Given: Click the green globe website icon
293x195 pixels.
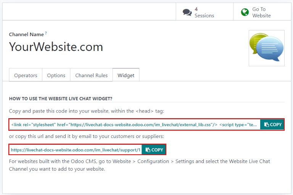Looking at the screenshot, I should click(245, 13).
